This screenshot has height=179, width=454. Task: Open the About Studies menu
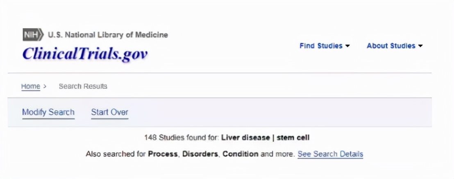click(x=391, y=46)
